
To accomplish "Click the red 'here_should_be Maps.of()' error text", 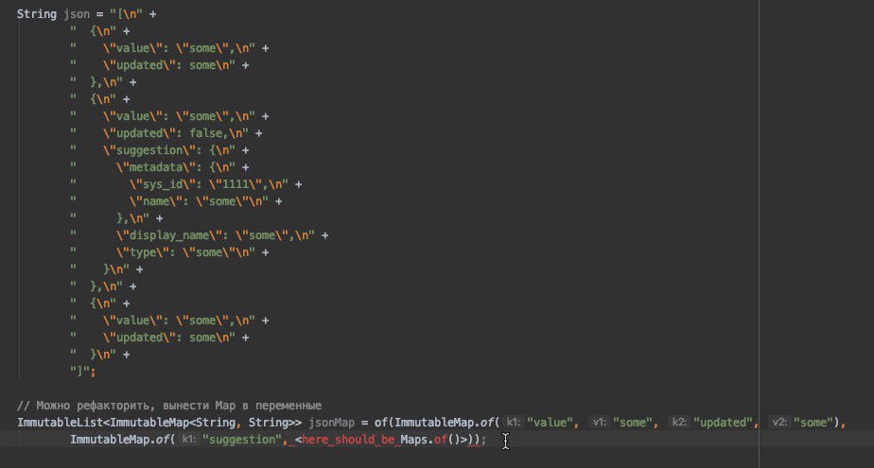I will point(381,440).
